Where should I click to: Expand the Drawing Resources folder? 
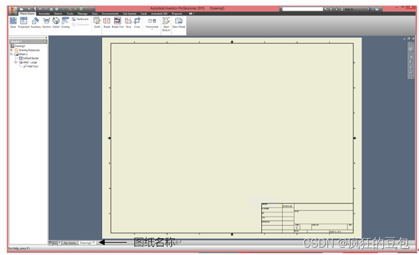click(12, 50)
